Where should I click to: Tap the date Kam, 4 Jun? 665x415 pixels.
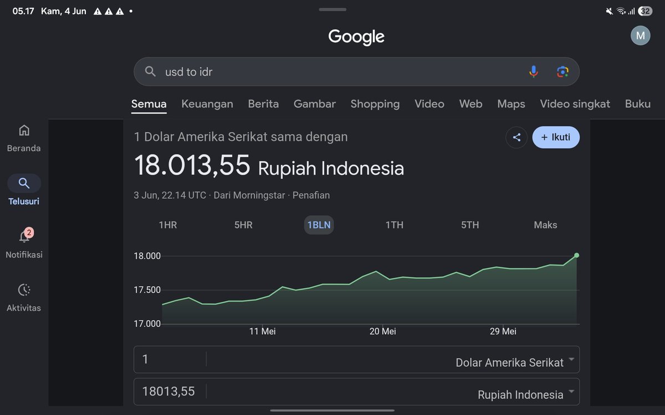pyautogui.click(x=64, y=11)
